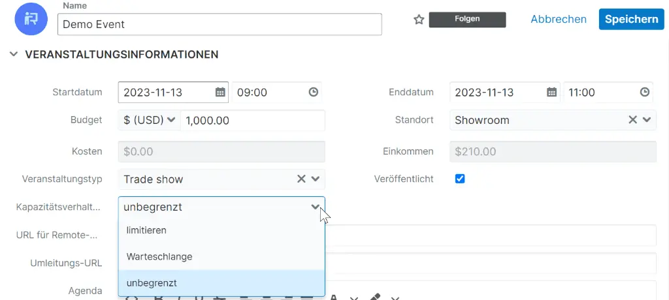The height and width of the screenshot is (300, 669).
Task: Choose the highlighted unbegrenzt list option
Action: 221,283
